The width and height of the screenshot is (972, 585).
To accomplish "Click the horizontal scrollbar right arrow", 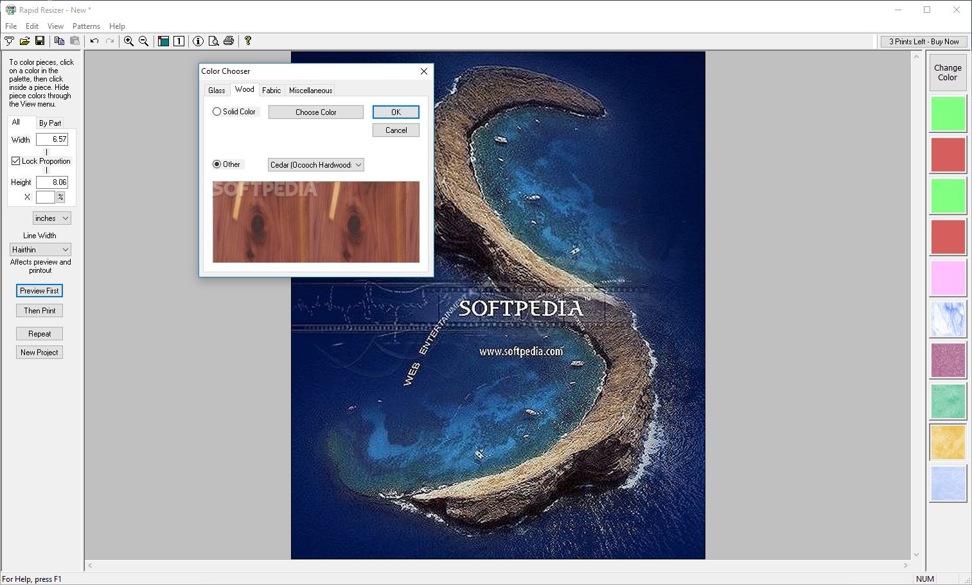I will 906,566.
